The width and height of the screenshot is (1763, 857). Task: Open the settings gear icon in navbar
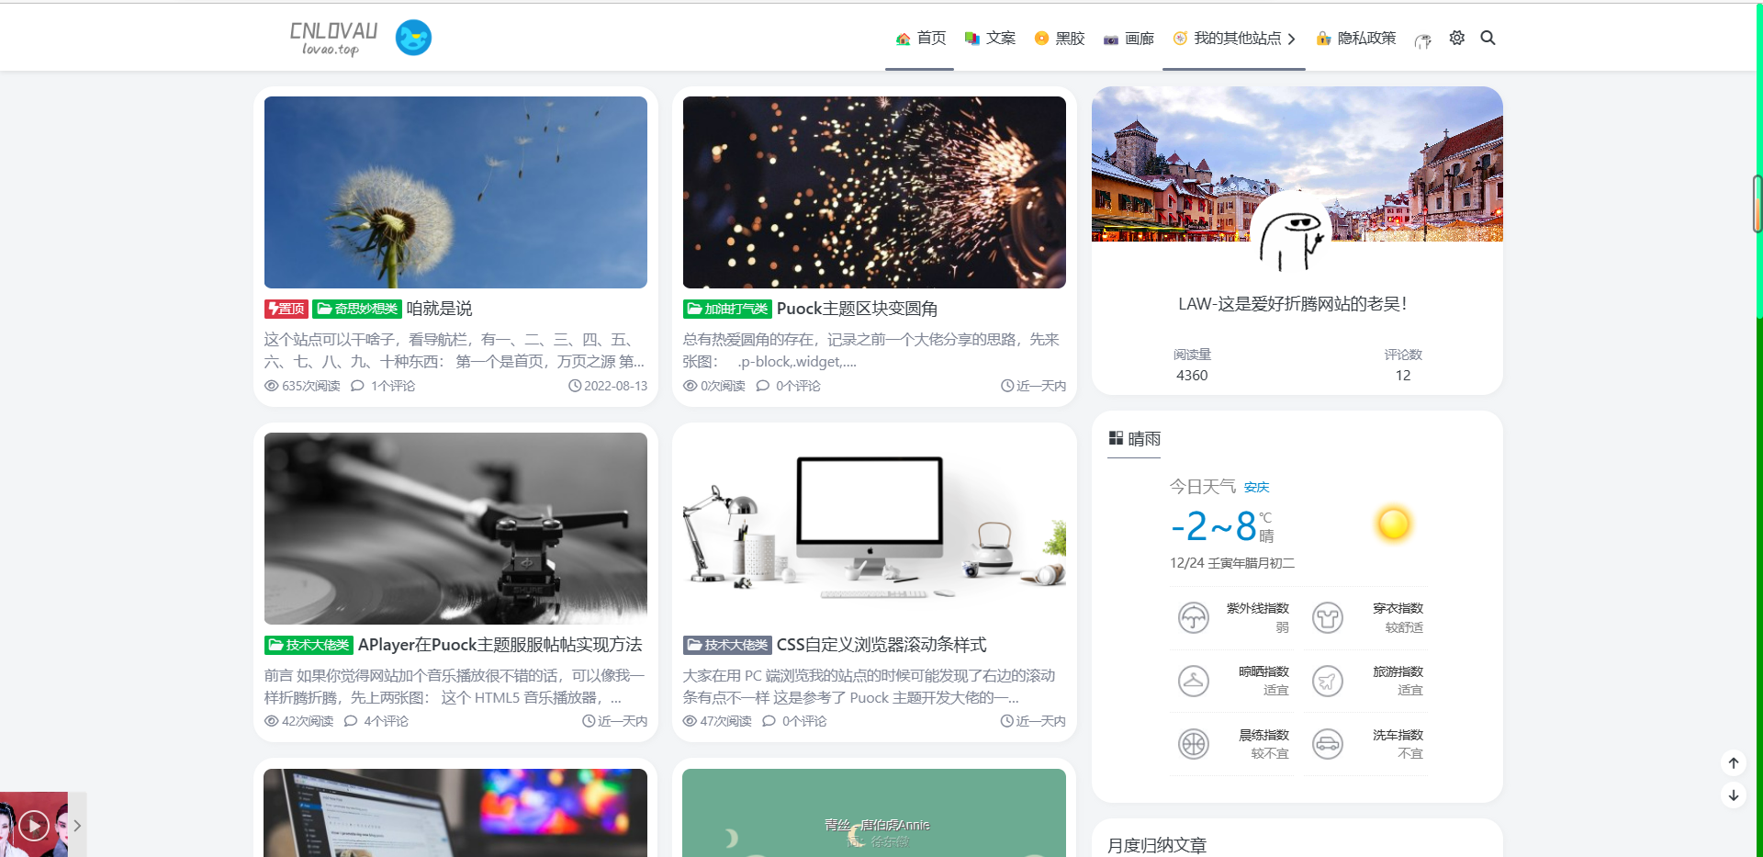[1456, 38]
